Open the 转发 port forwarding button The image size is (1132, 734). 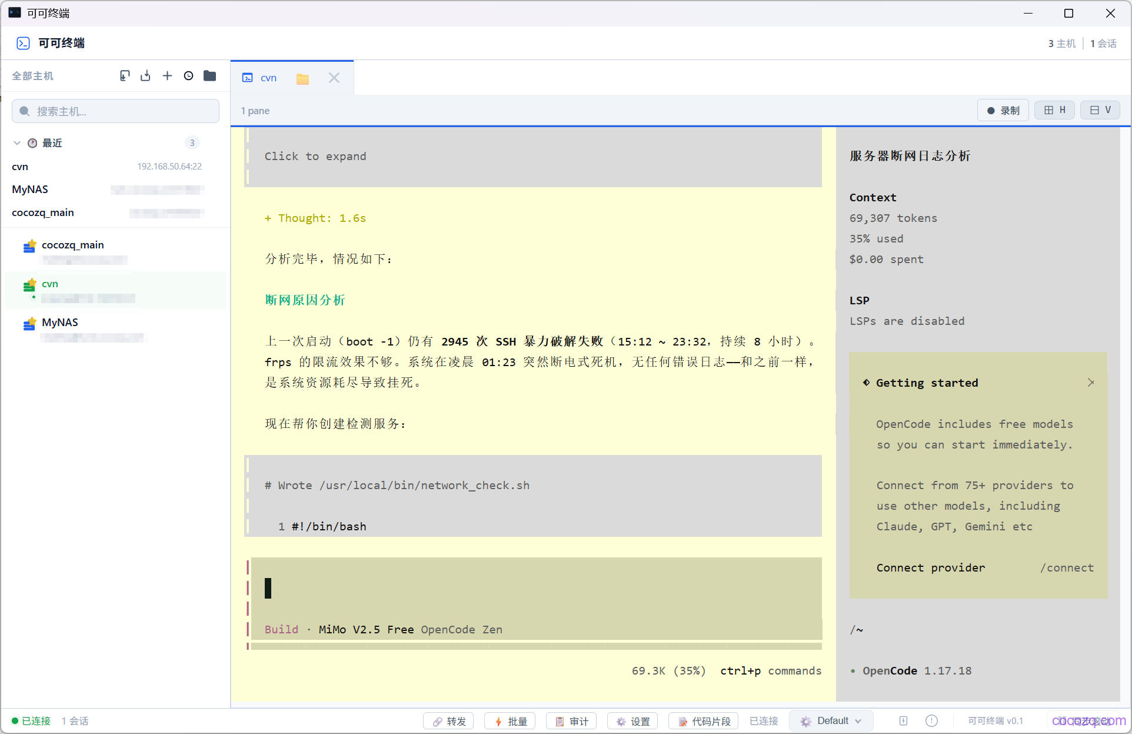point(449,722)
